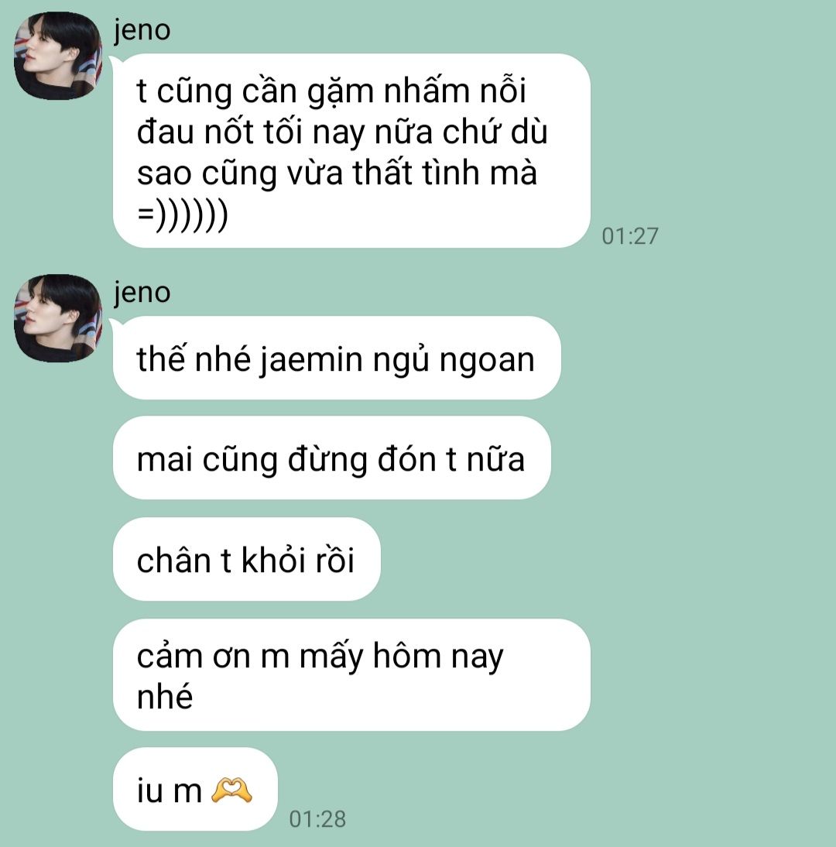This screenshot has width=836, height=847.
Task: Select the 'iu m' message bubble
Action: pos(195,789)
